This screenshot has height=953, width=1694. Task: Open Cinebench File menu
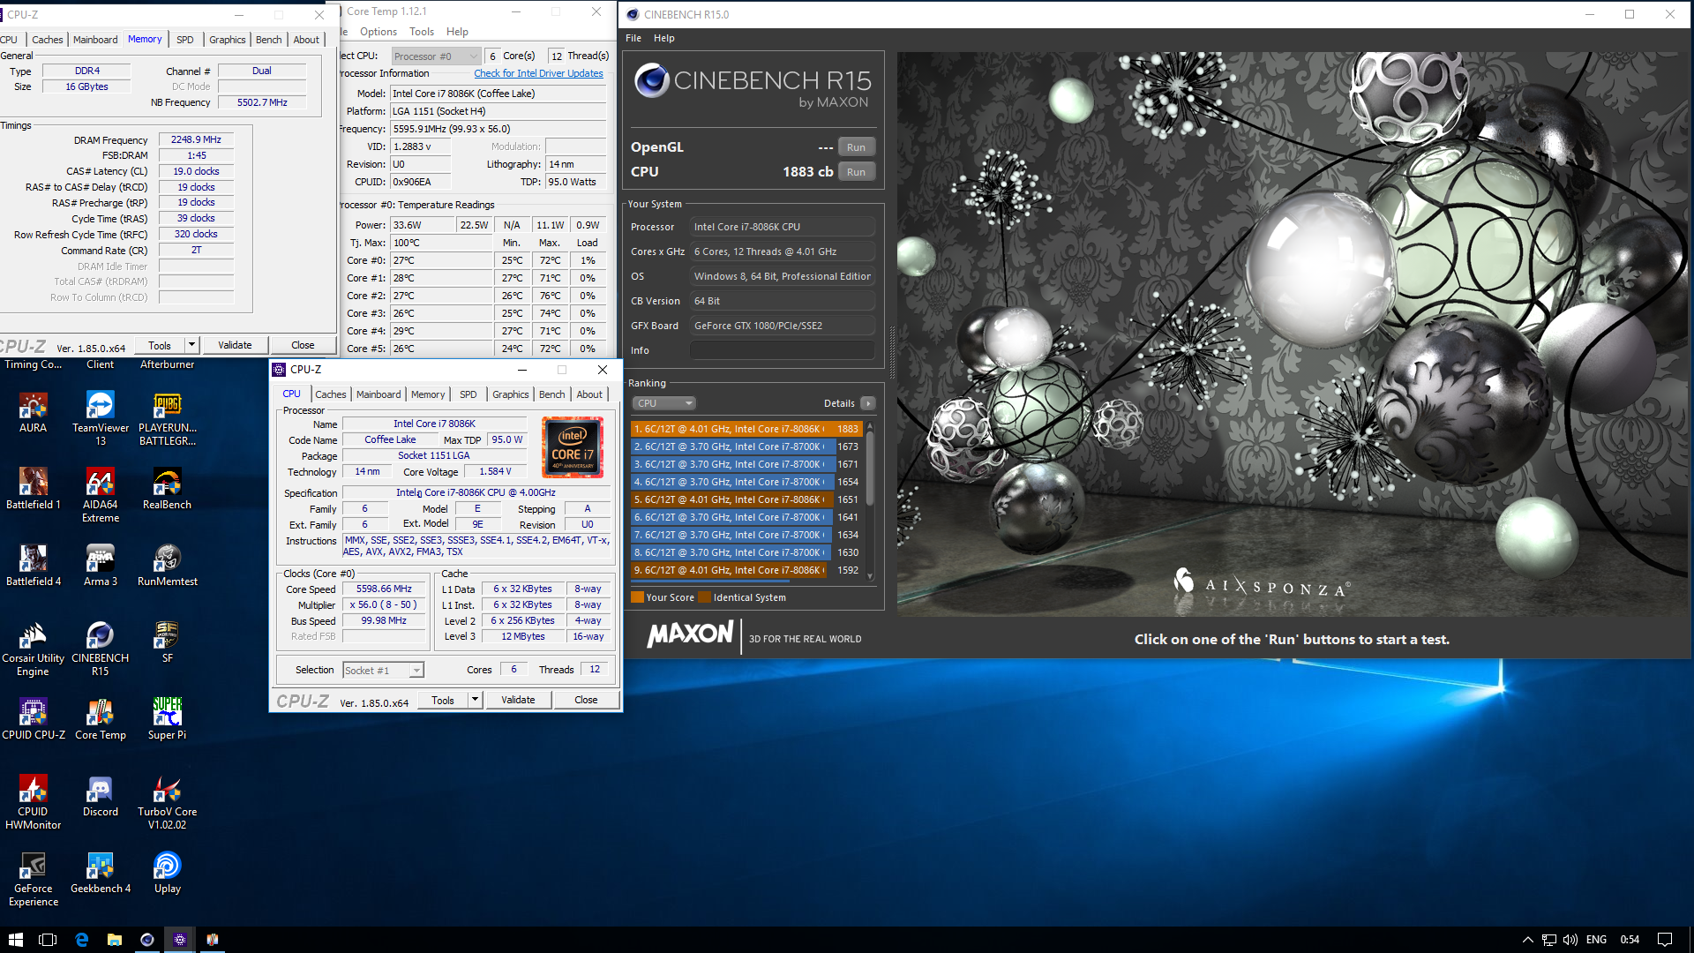[x=633, y=38]
